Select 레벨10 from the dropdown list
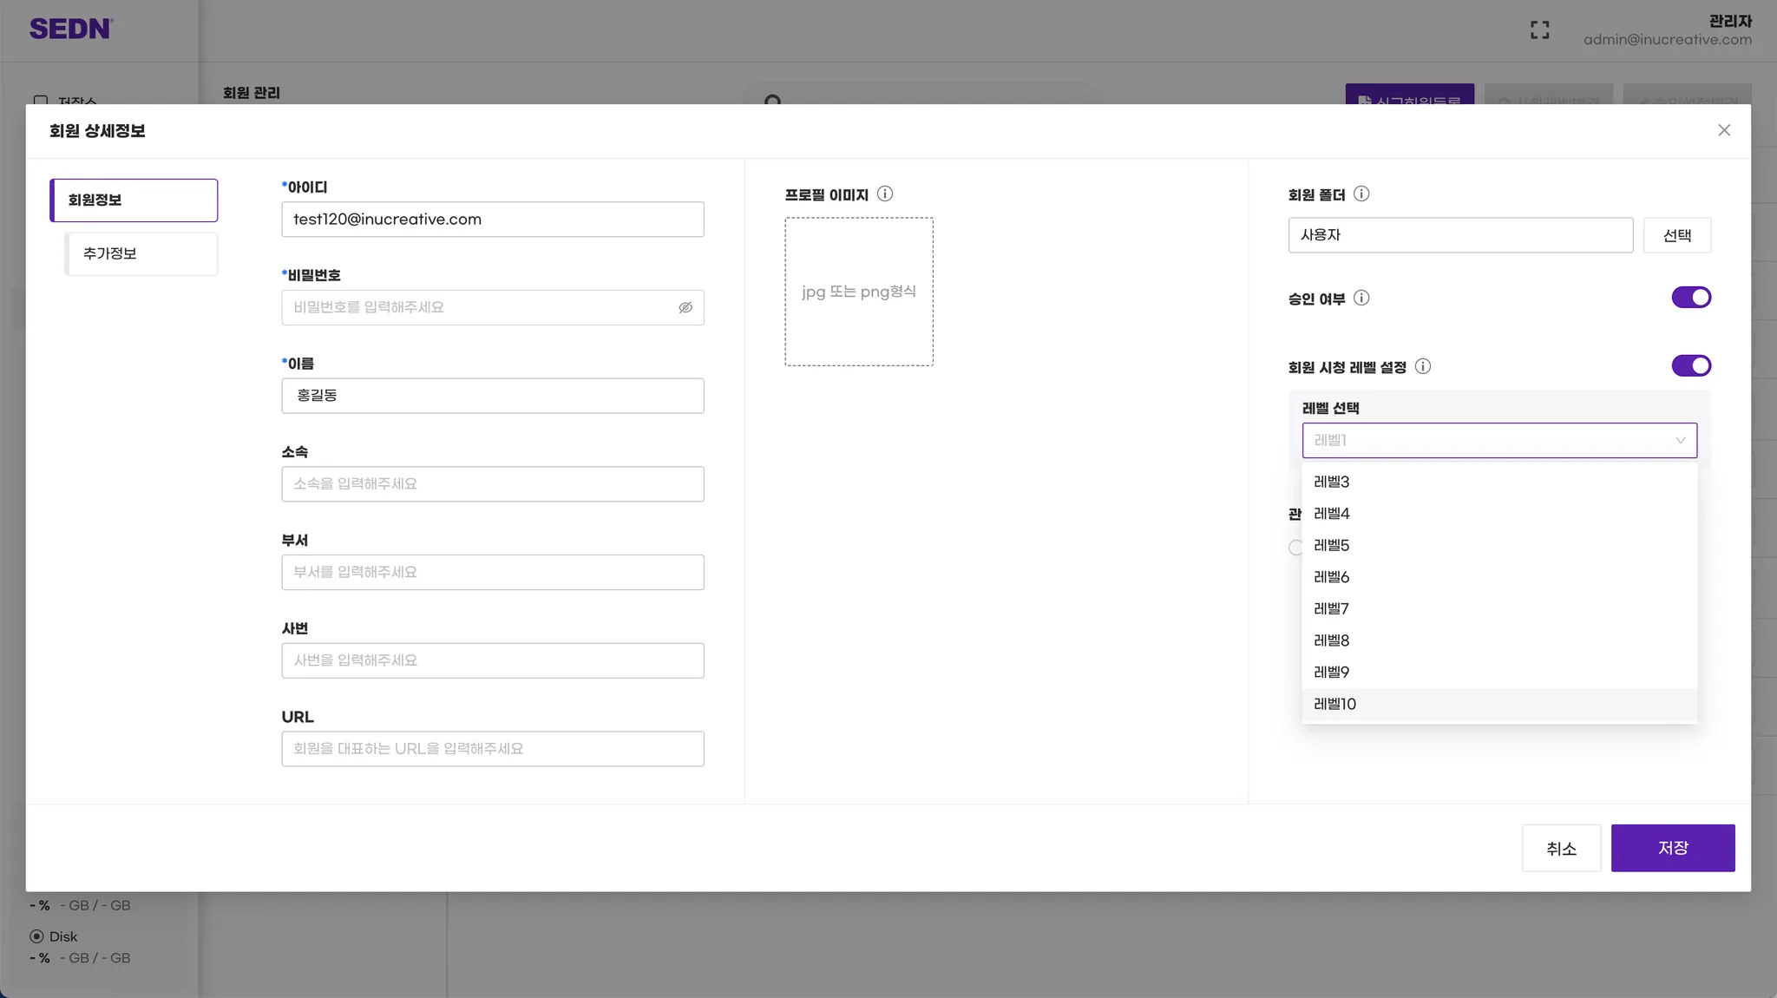 click(1334, 704)
